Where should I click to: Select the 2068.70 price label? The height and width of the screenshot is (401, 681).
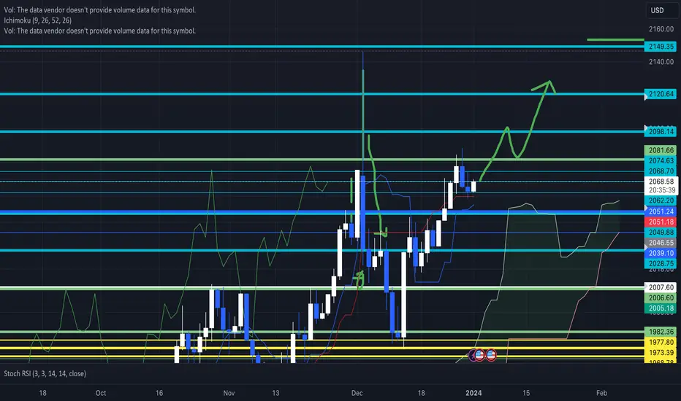pos(660,171)
